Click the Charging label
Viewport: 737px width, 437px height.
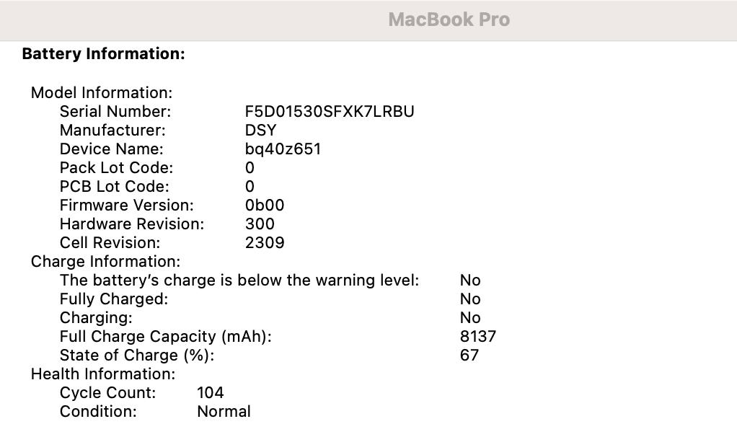tap(96, 318)
